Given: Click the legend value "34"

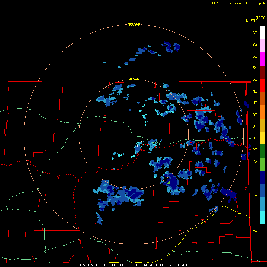Looking at the screenshot, I should coord(255,126).
